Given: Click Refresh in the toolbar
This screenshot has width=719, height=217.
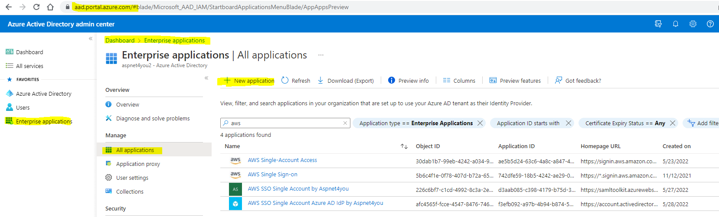Looking at the screenshot, I should 296,81.
